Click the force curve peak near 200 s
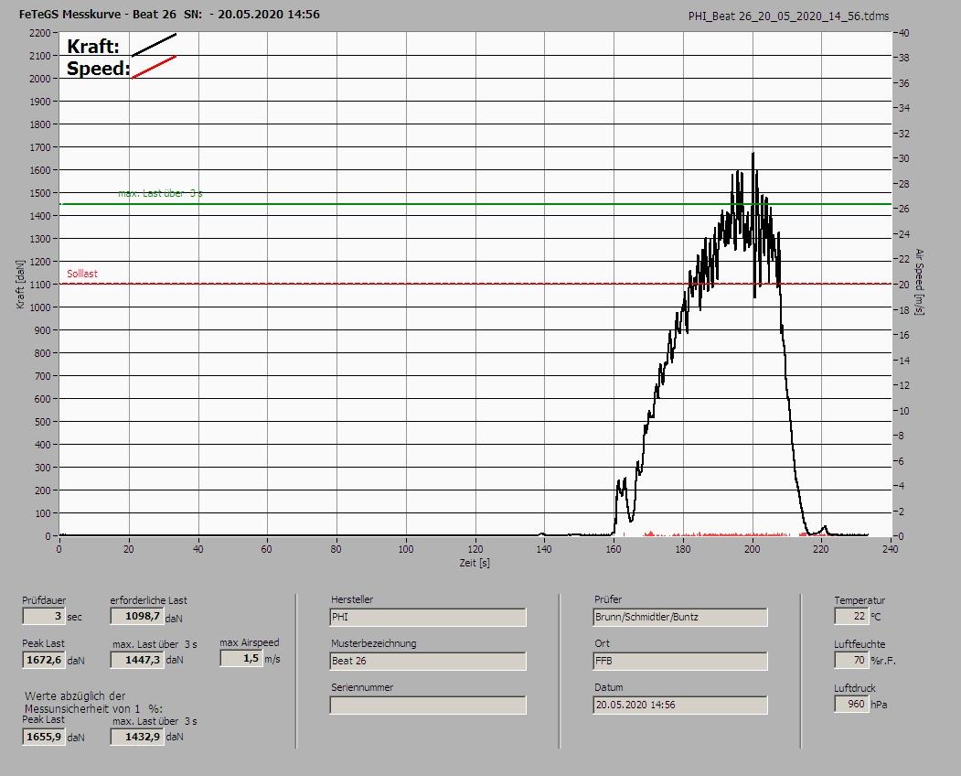This screenshot has height=776, width=961. 753,154
